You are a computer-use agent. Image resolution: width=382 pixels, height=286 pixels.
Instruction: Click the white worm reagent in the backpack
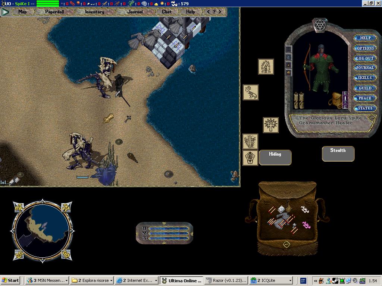click(x=305, y=209)
